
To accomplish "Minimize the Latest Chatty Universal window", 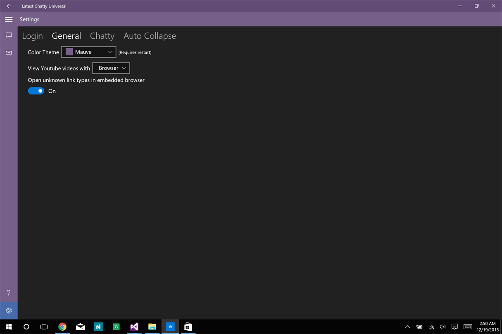I will click(x=460, y=6).
